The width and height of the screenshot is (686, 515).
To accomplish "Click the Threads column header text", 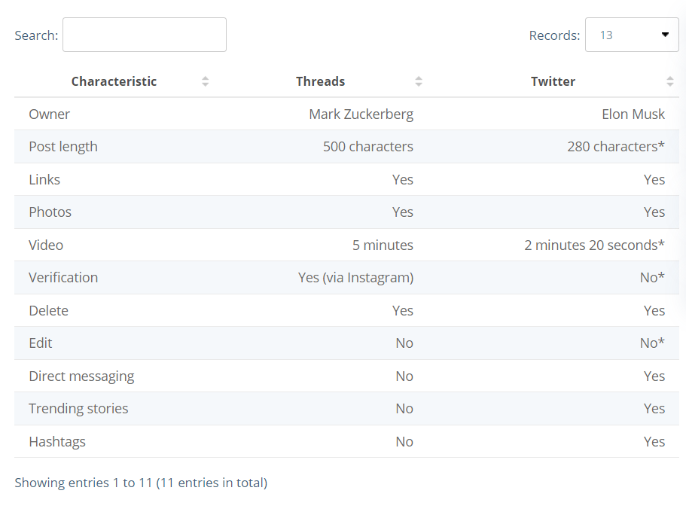I will coord(320,81).
